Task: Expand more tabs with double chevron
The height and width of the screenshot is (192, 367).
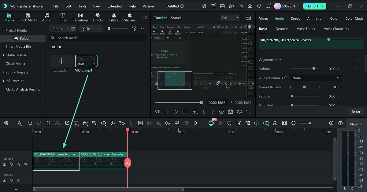Action: point(146,18)
